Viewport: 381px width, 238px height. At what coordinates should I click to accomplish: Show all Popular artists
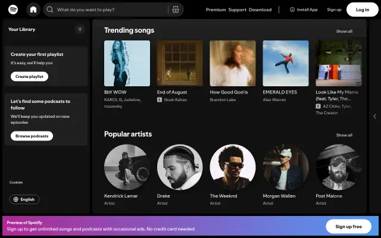pyautogui.click(x=344, y=135)
